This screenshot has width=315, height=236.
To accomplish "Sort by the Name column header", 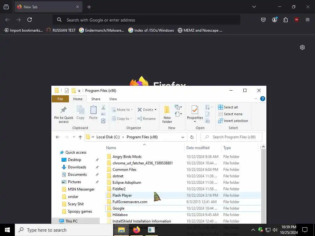I will (144, 148).
